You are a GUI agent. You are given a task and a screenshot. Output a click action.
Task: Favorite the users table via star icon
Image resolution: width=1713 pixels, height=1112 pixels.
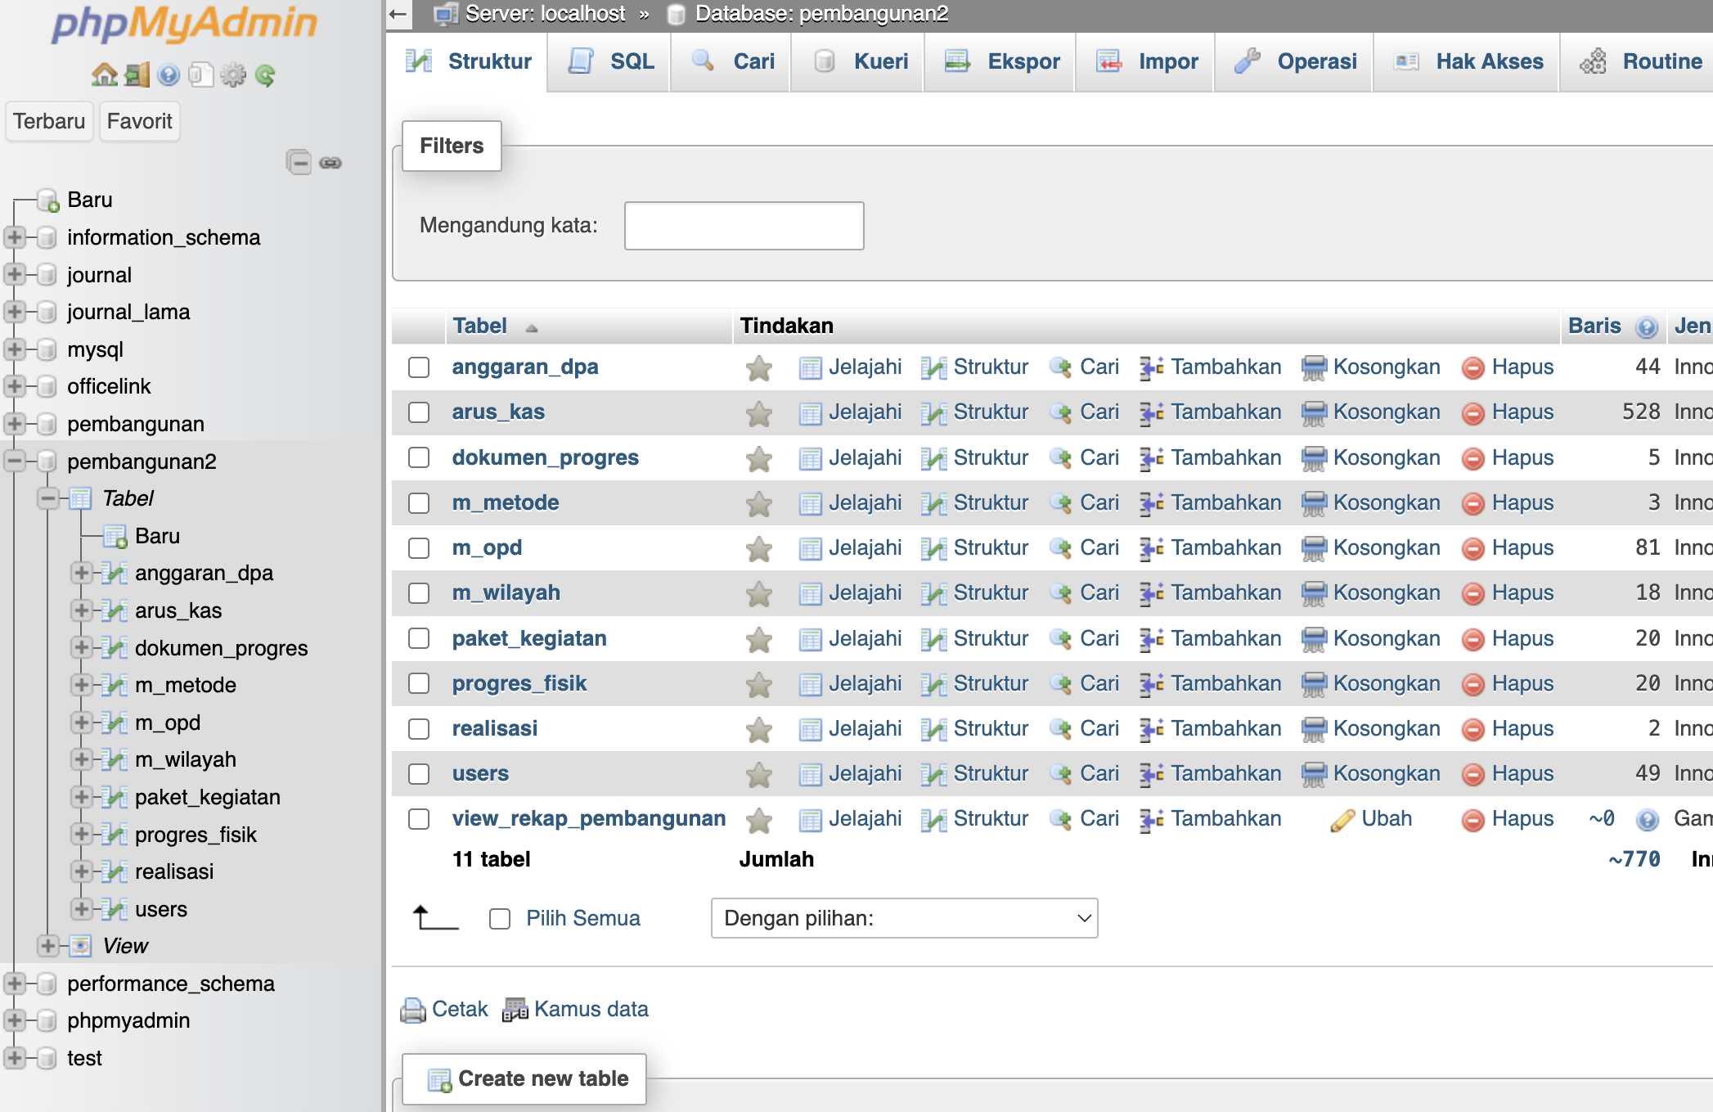pyautogui.click(x=758, y=773)
